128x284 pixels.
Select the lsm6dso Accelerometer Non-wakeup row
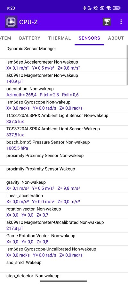pos(64,65)
